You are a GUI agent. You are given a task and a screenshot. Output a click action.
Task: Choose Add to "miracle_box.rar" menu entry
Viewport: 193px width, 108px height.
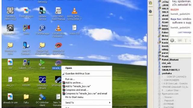click(87, 86)
